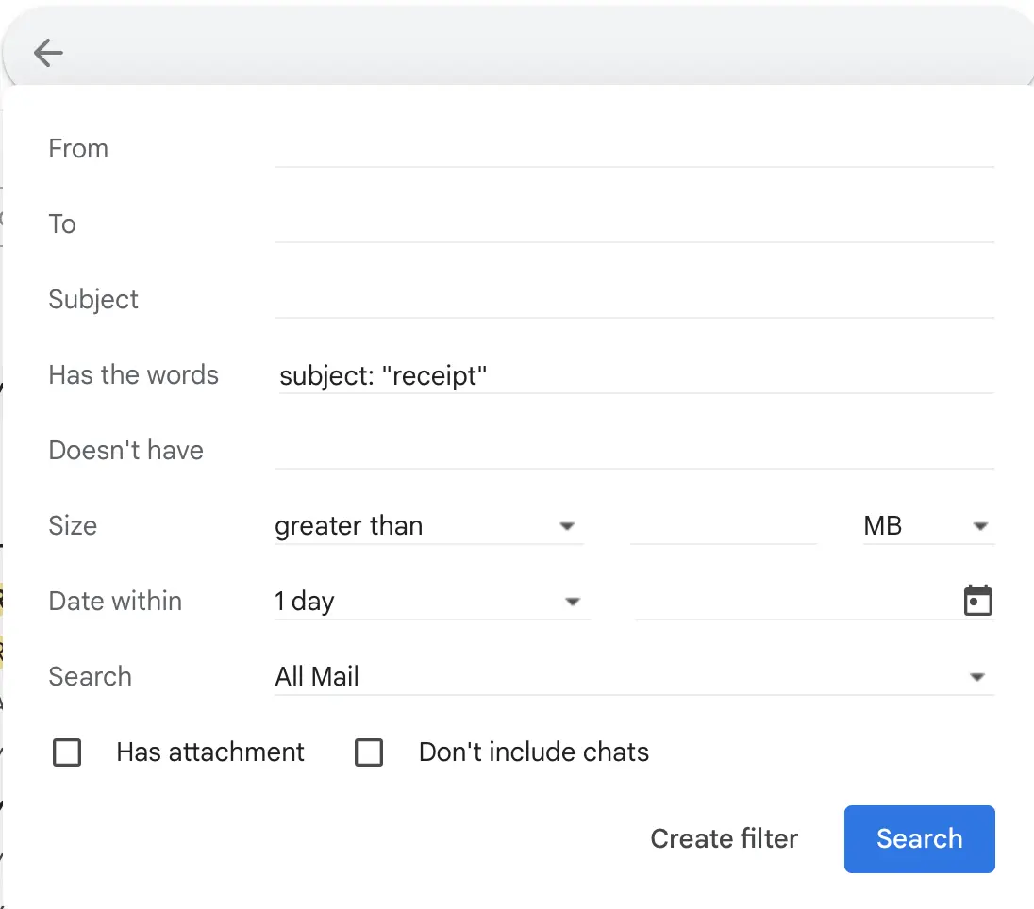Open the 'greater than' size comparison dropdown
Viewport: 1034px width, 909px height.
point(428,526)
